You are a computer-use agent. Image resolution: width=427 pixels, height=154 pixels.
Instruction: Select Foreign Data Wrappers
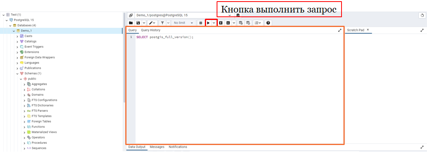(39, 57)
